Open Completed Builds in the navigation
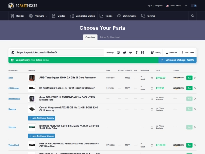 click(82, 16)
